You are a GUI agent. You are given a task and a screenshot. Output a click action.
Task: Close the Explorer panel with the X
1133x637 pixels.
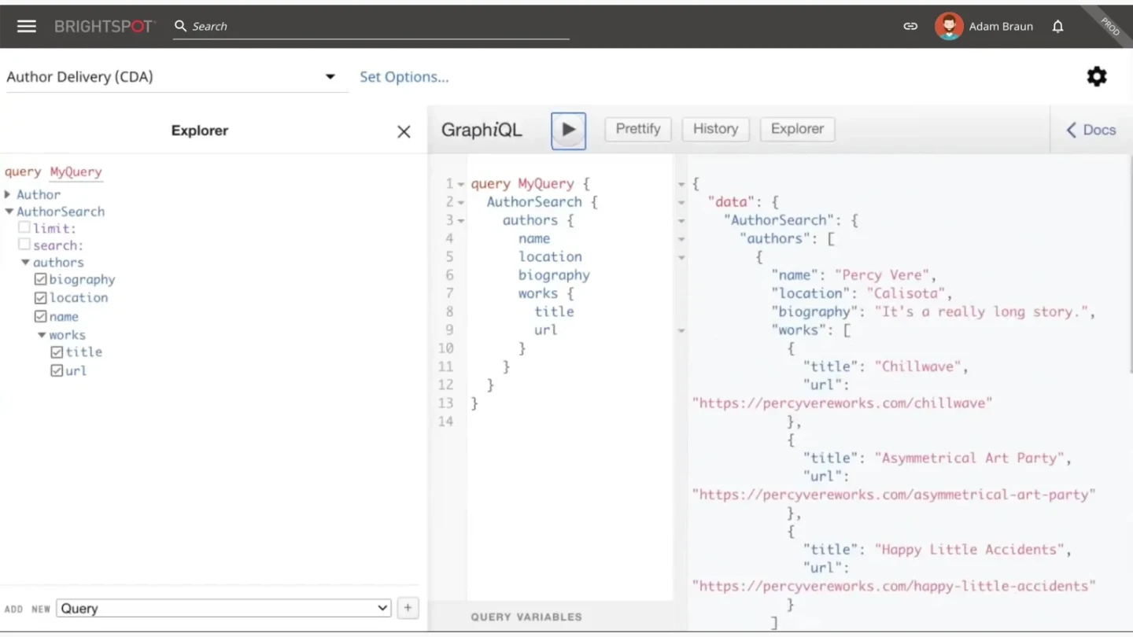pos(404,131)
